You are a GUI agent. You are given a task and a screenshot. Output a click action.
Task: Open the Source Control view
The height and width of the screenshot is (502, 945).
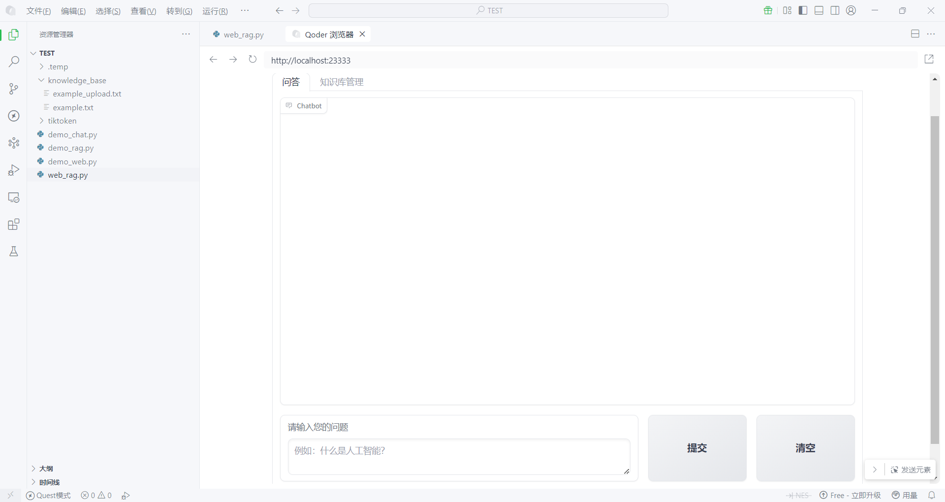[x=14, y=89]
